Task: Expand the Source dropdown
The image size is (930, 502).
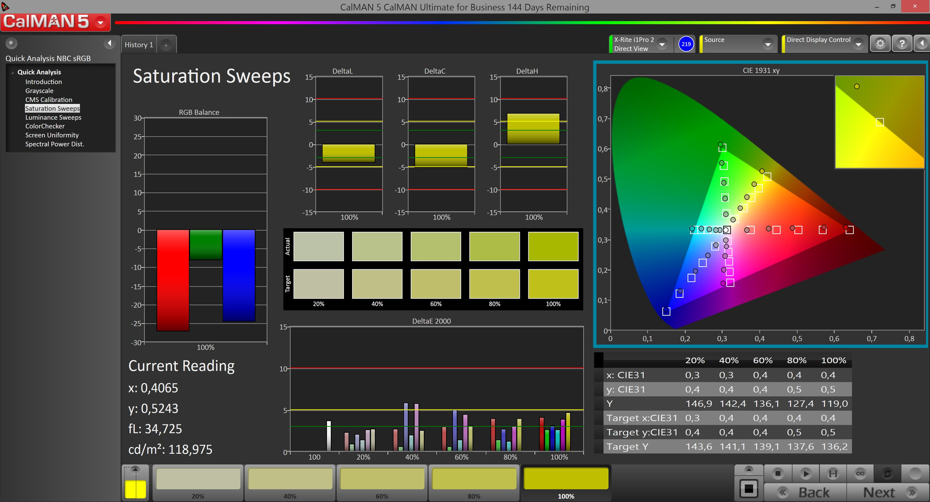Action: pos(767,44)
